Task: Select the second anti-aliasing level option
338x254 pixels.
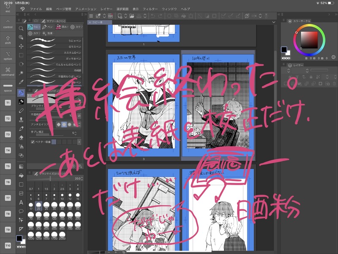Action: 64,124
